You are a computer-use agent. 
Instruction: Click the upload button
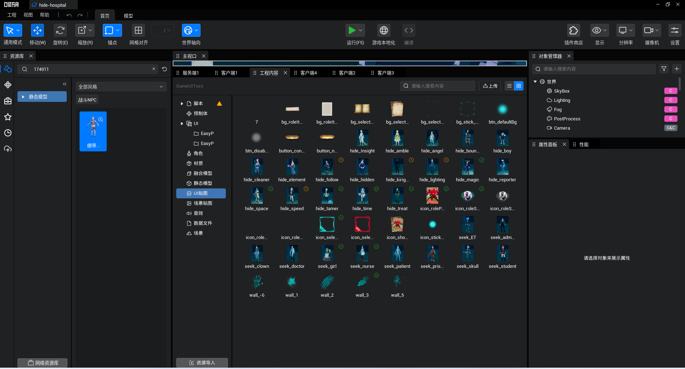coord(490,86)
